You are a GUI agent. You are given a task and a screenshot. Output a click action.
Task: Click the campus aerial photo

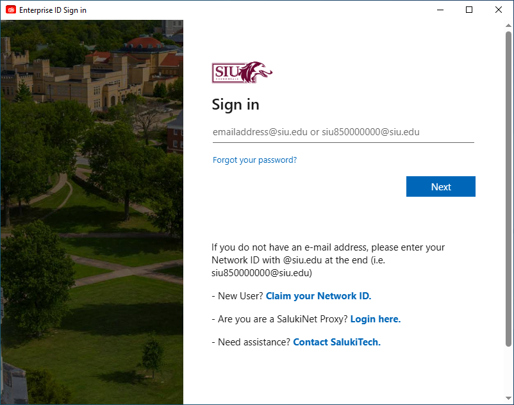pyautogui.click(x=92, y=212)
